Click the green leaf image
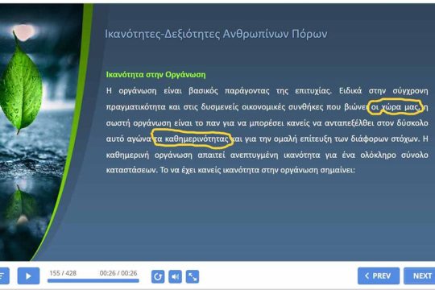Screen dimensions: 435x290 pyautogui.click(x=21, y=85)
